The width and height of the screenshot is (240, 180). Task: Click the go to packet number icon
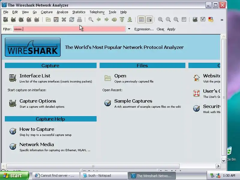(114, 19)
